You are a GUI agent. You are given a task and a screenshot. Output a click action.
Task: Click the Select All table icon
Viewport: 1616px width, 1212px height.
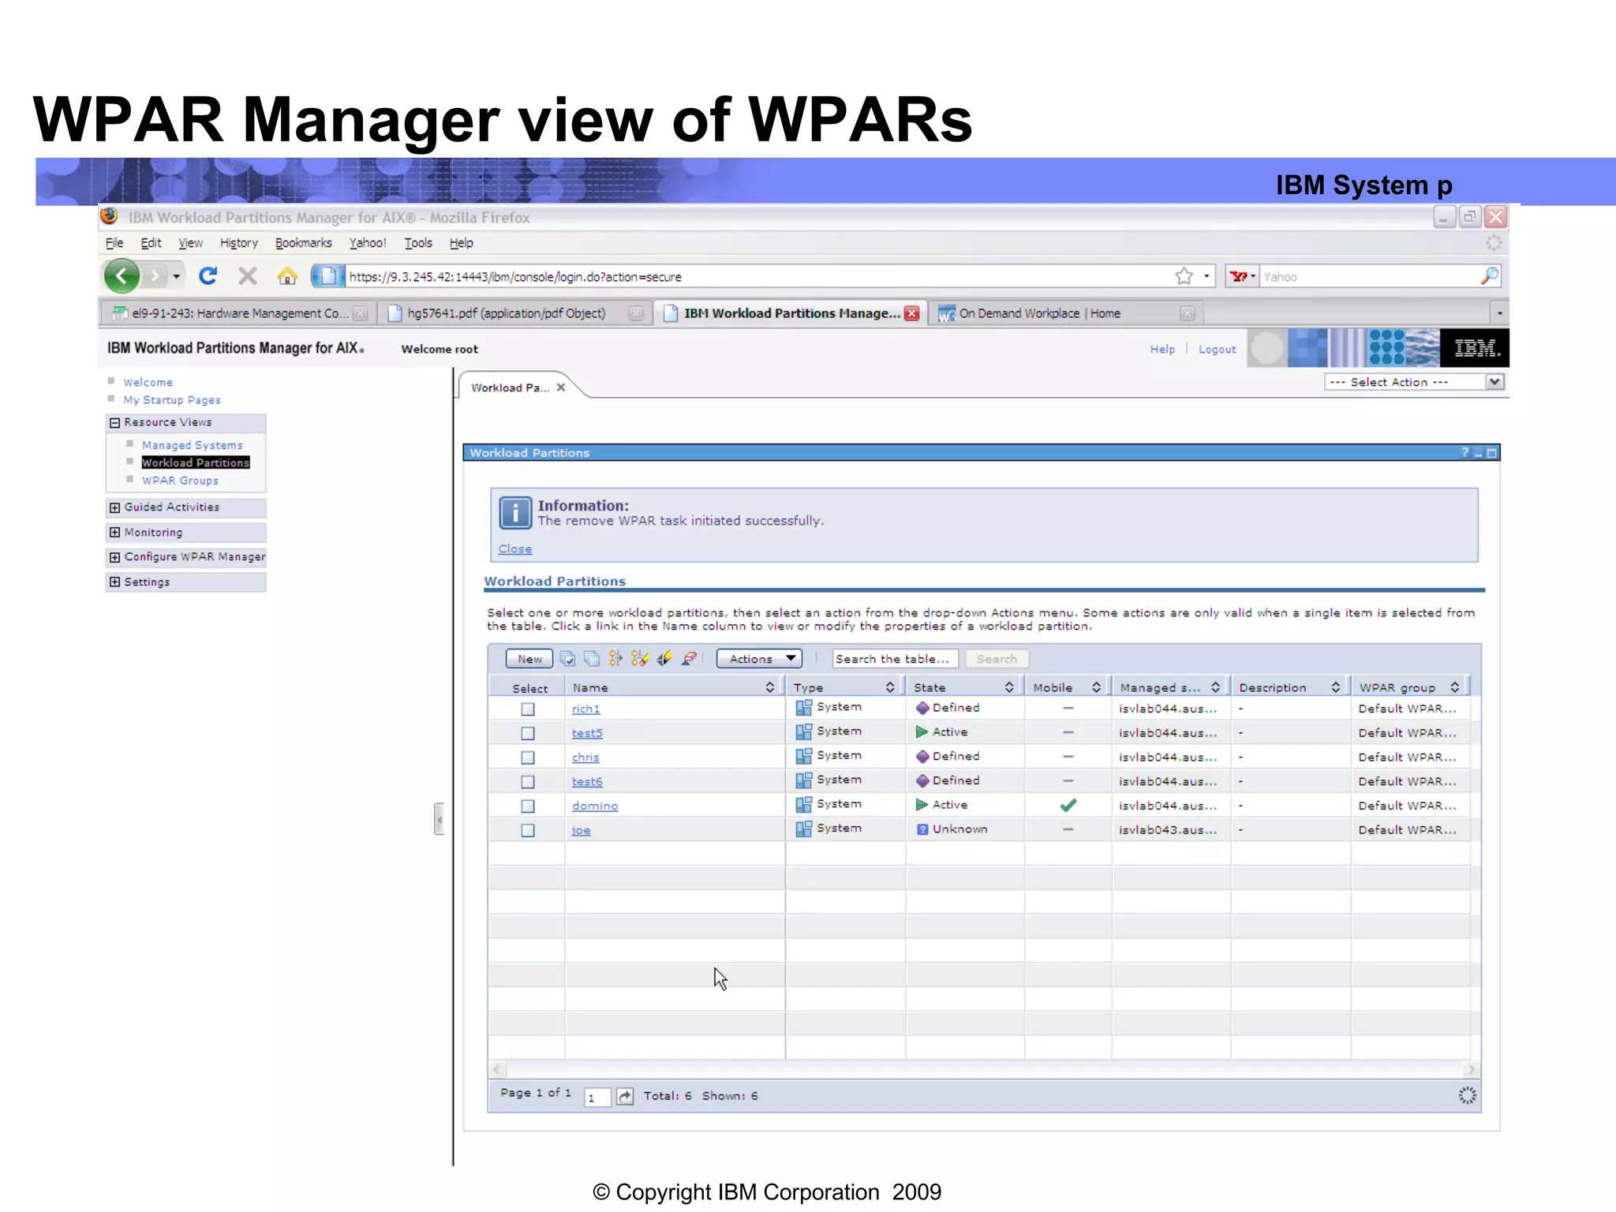click(x=567, y=659)
